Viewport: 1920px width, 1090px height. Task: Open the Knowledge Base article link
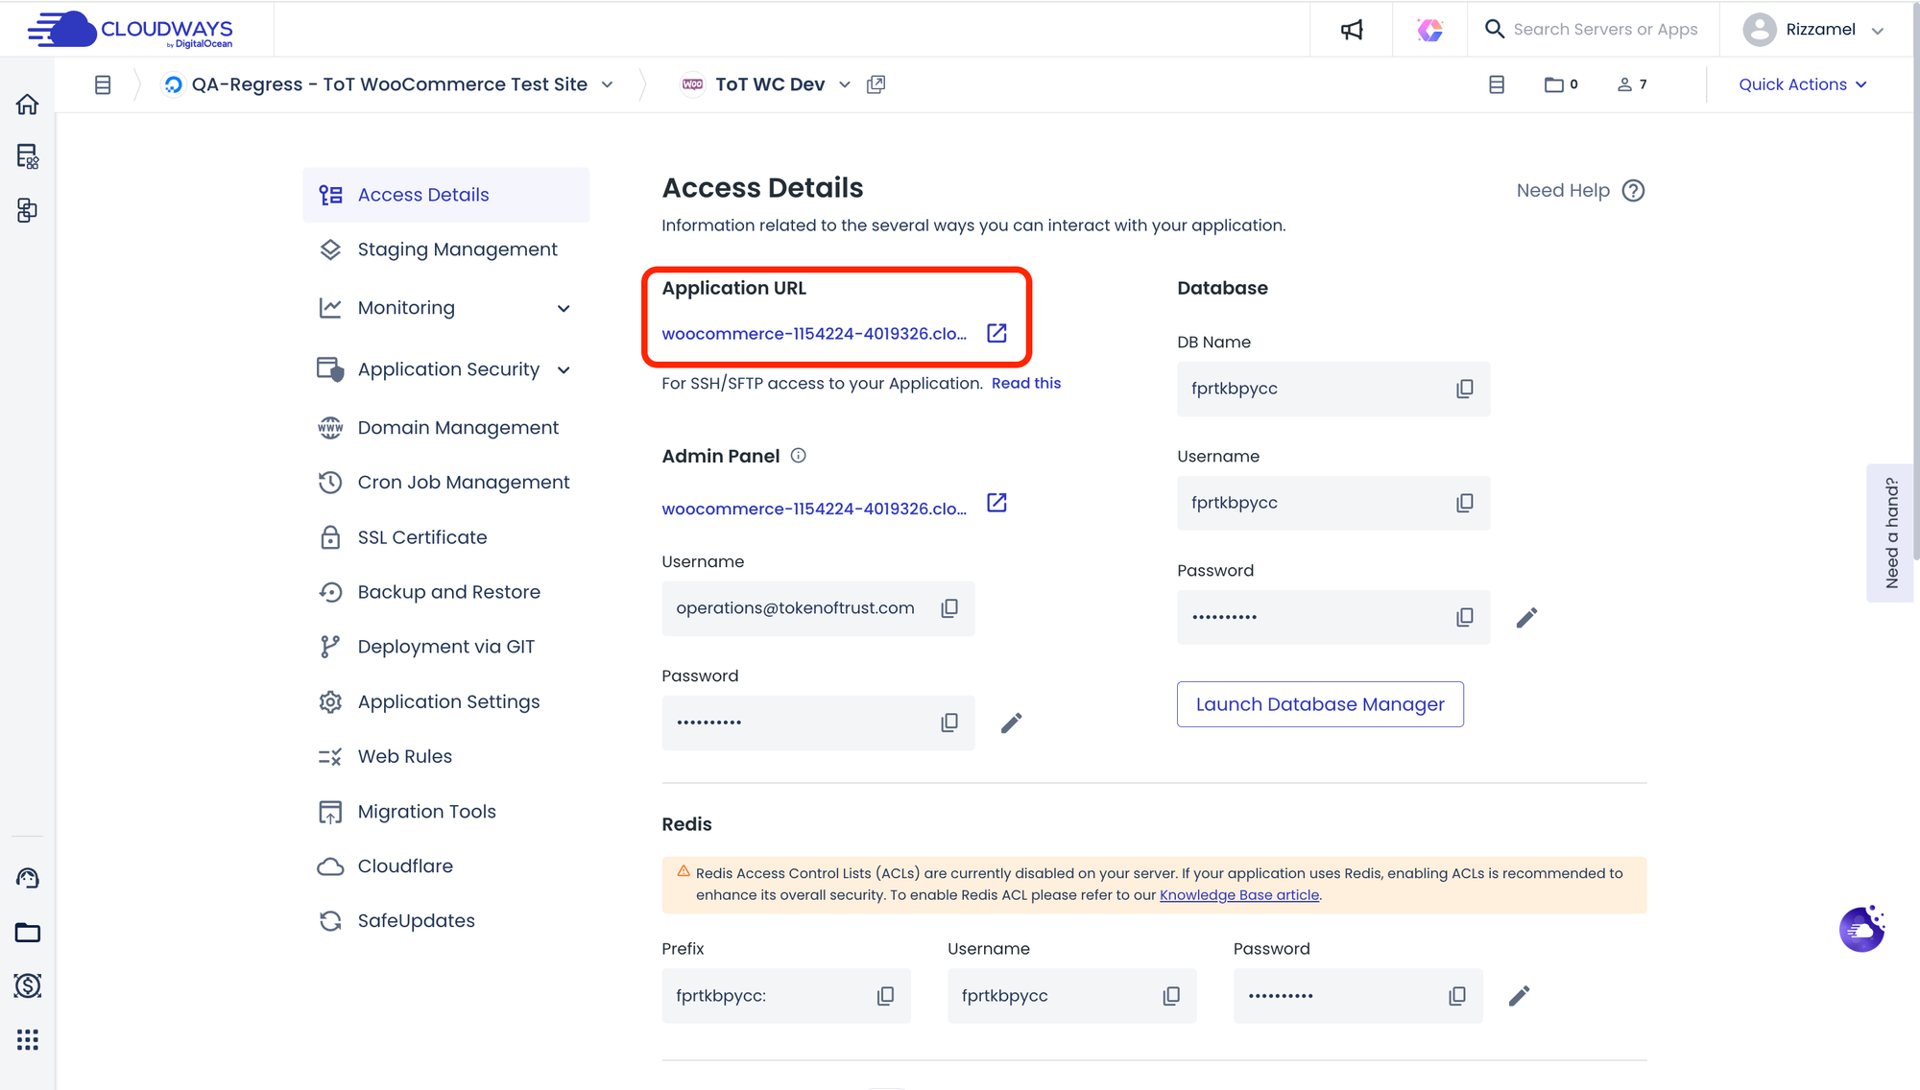coord(1238,895)
